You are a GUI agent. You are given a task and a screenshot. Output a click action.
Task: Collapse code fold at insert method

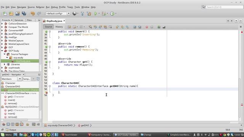coord(50,31)
